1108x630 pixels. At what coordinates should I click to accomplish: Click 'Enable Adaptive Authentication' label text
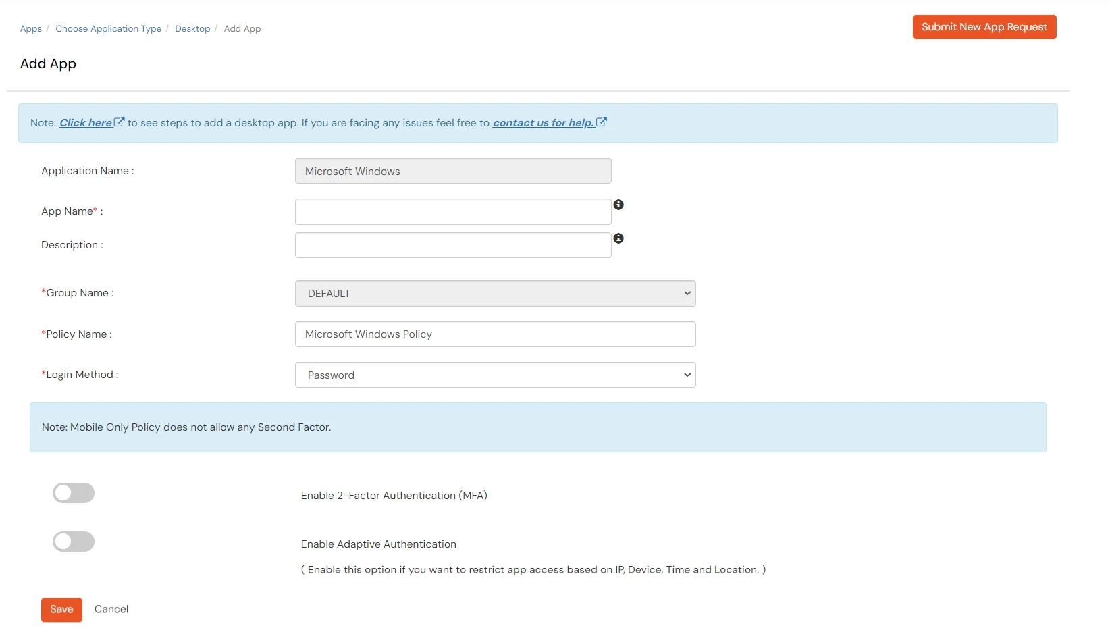click(x=379, y=544)
